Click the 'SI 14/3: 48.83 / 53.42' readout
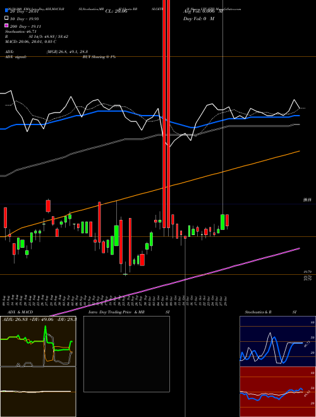Image resolution: width=316 pixels, height=417 pixels. point(49,37)
